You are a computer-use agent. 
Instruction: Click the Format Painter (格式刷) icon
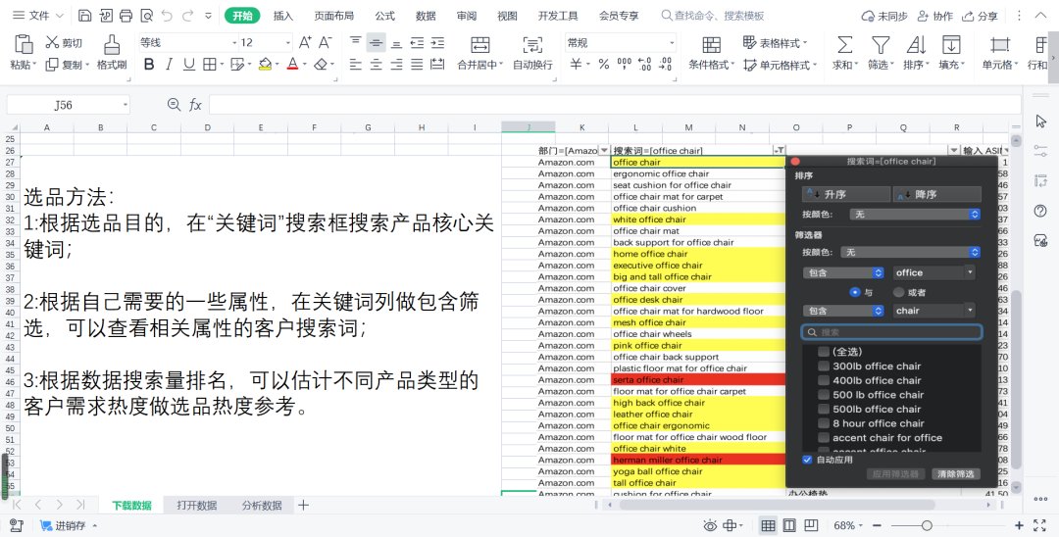pos(112,44)
